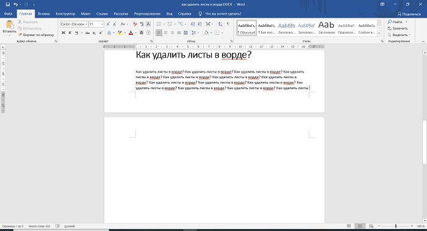427x231 pixels.
Task: Click the Найти (Find) button
Action: tap(395, 22)
